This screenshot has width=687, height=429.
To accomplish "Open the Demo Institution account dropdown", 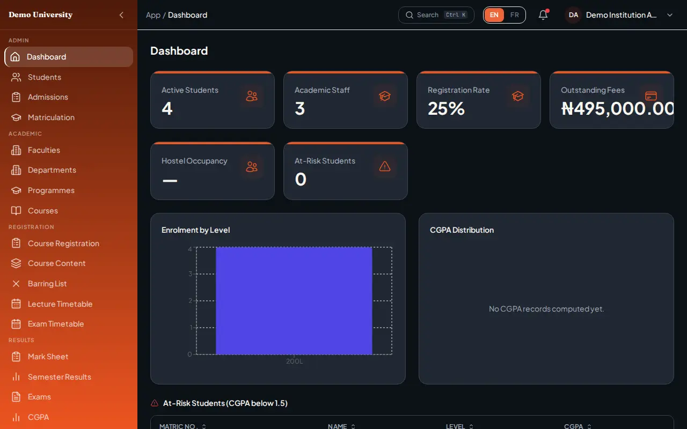I will click(619, 15).
